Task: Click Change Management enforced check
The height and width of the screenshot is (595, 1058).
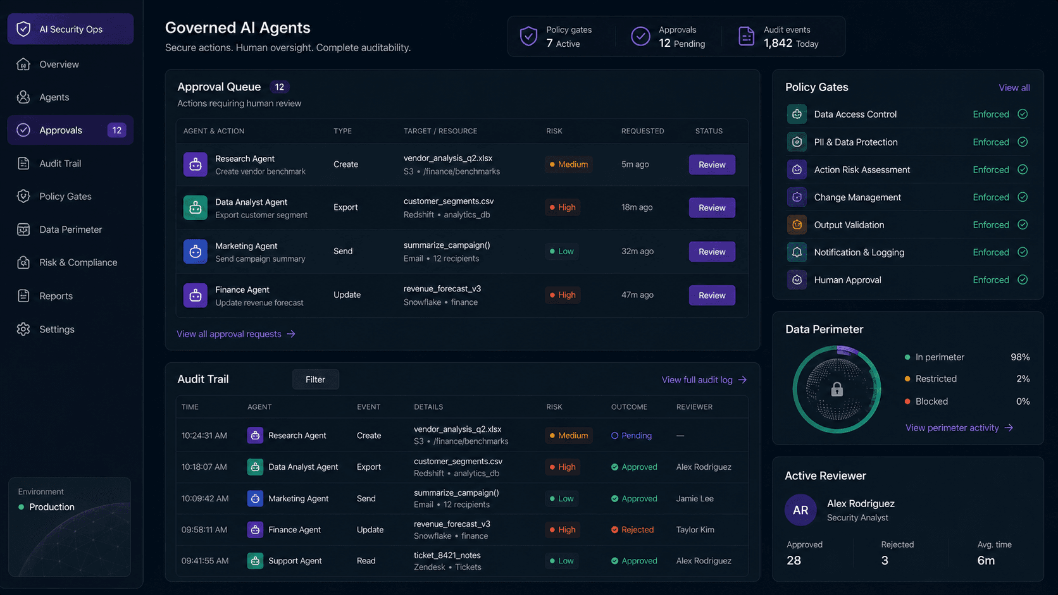Action: tap(1023, 197)
